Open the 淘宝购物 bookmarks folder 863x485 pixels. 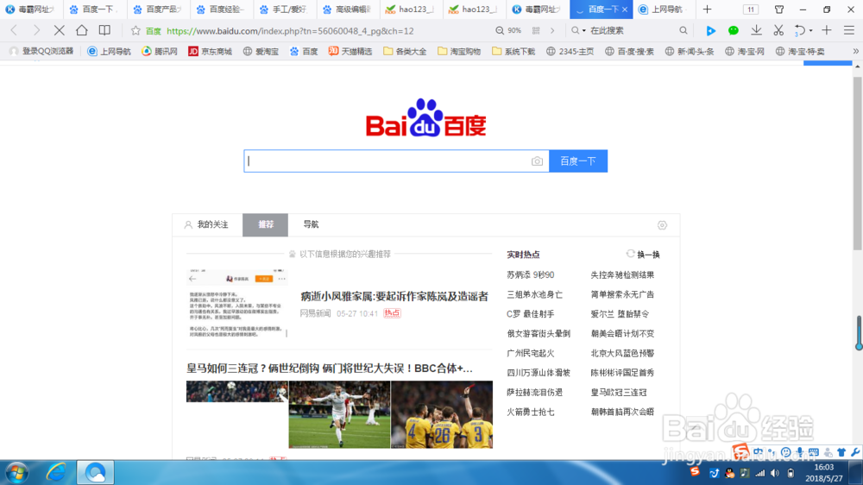point(459,51)
